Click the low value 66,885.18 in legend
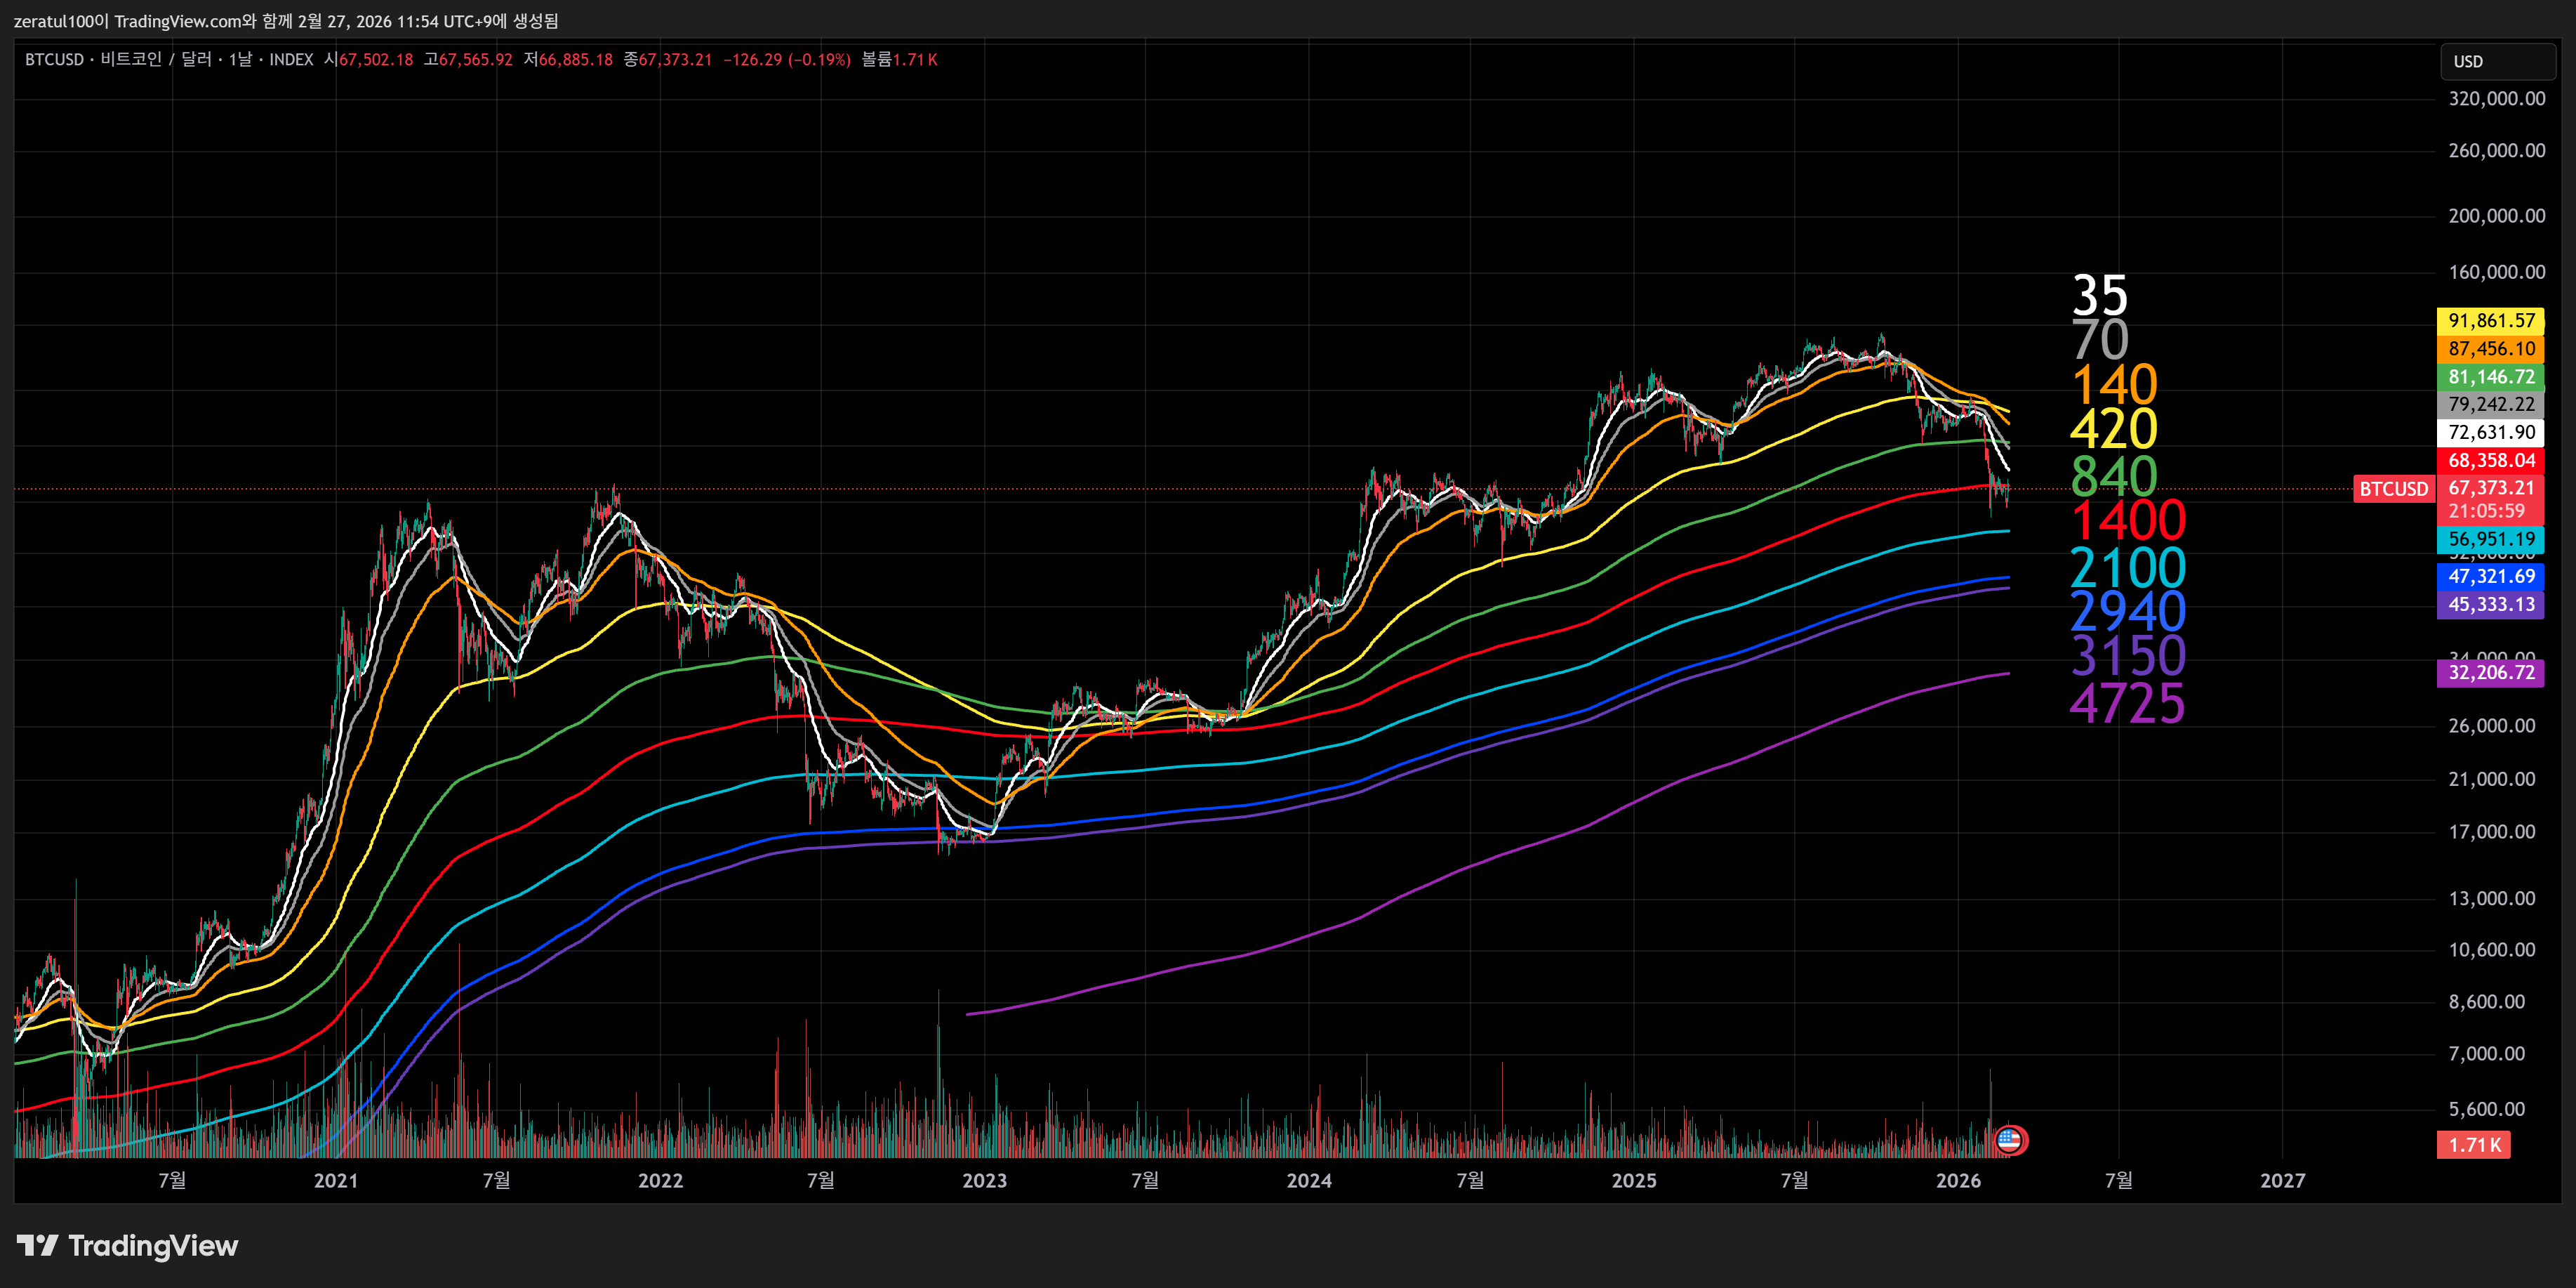 click(576, 60)
